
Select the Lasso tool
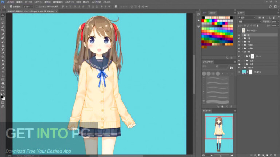3,23
